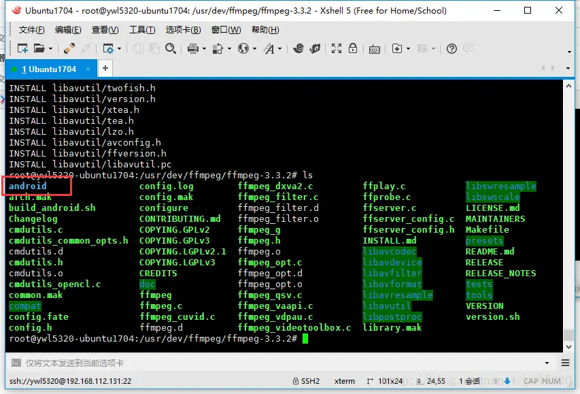Expand the Font dropdown arrow
Image resolution: width=580 pixels, height=394 pixels.
coord(279,48)
